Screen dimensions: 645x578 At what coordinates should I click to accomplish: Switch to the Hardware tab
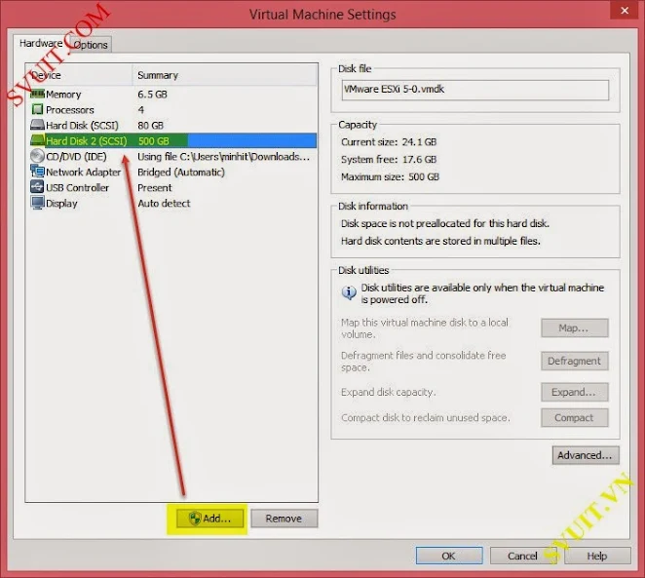coord(41,44)
